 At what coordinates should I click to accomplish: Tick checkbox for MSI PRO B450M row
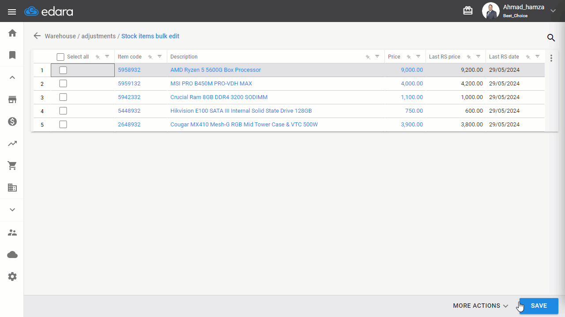(63, 84)
